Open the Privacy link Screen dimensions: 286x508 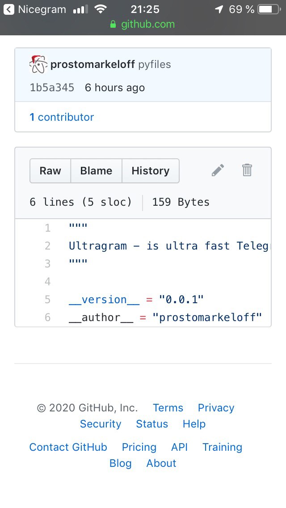216,407
